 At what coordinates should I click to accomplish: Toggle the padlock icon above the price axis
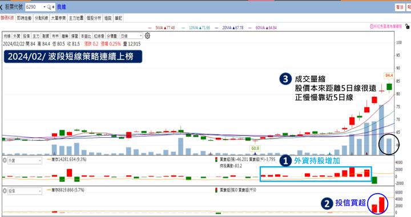click(x=408, y=26)
